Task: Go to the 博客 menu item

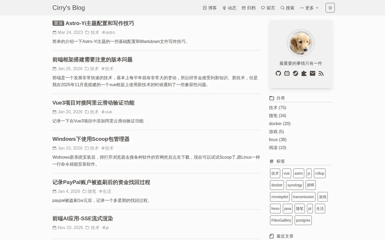Action: 210,8
